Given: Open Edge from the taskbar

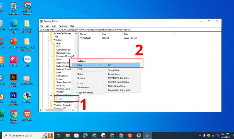Looking at the screenshot, I should (x=85, y=135).
